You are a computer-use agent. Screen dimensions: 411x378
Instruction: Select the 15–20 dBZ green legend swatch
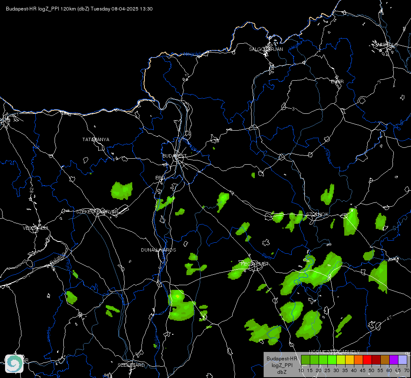(314, 360)
